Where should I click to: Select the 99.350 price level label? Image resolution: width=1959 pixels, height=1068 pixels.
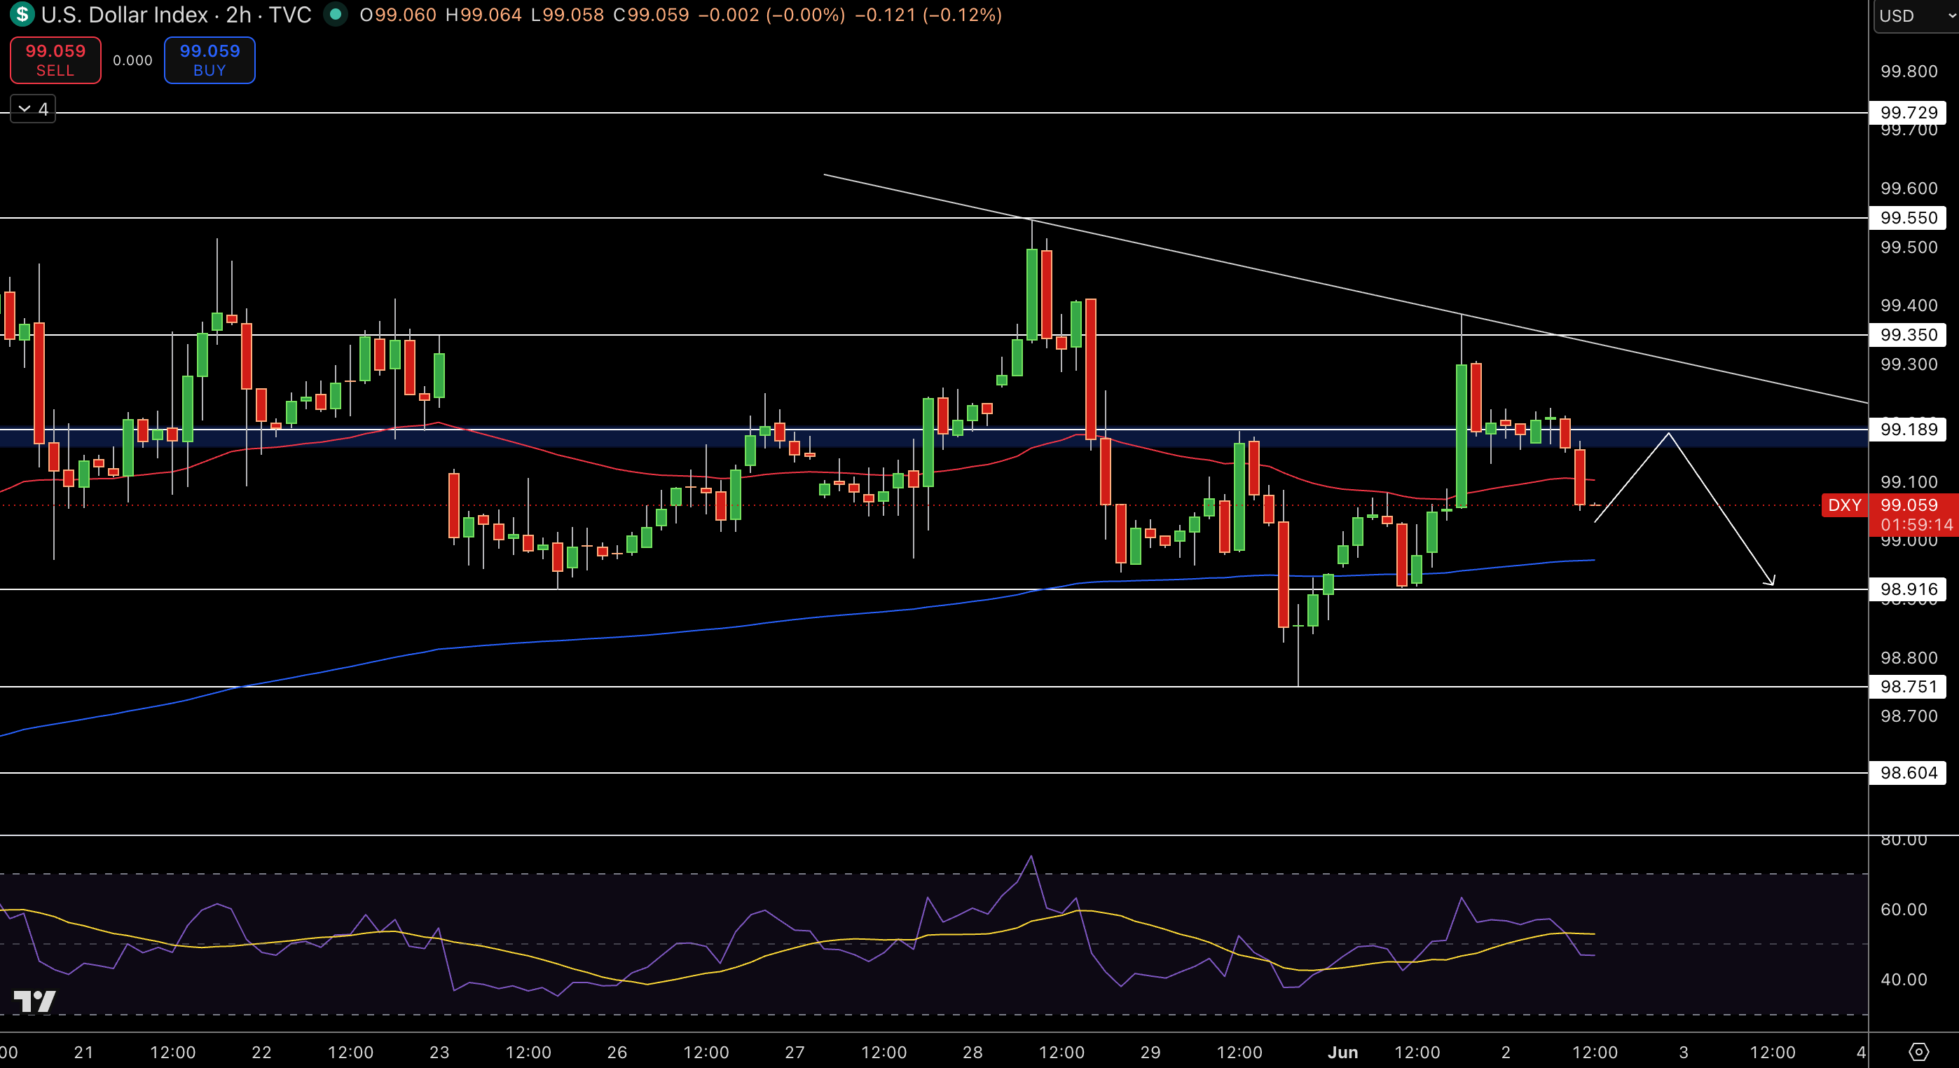pos(1908,335)
